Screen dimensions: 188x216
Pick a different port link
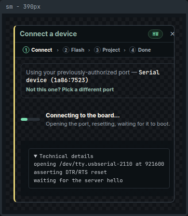point(70,89)
